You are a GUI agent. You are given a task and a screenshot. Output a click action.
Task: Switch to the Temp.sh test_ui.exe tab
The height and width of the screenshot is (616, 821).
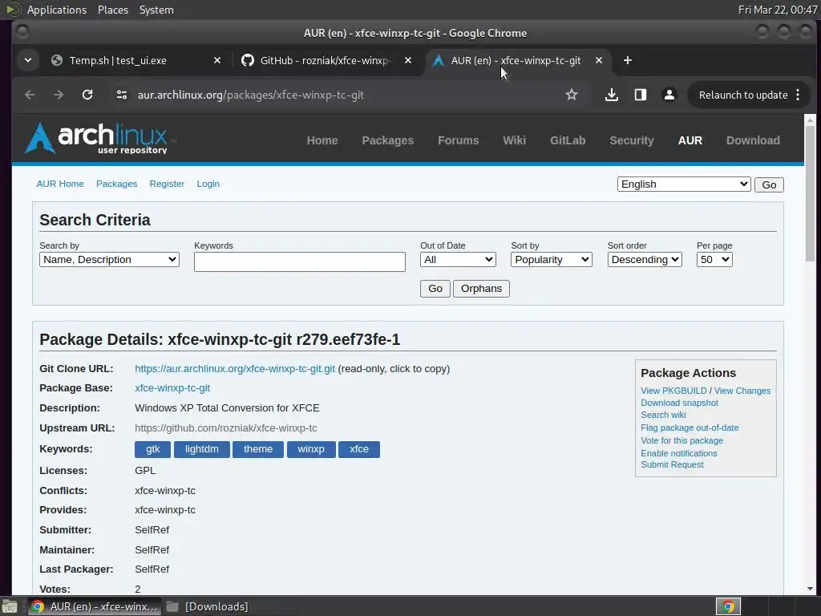pos(118,61)
